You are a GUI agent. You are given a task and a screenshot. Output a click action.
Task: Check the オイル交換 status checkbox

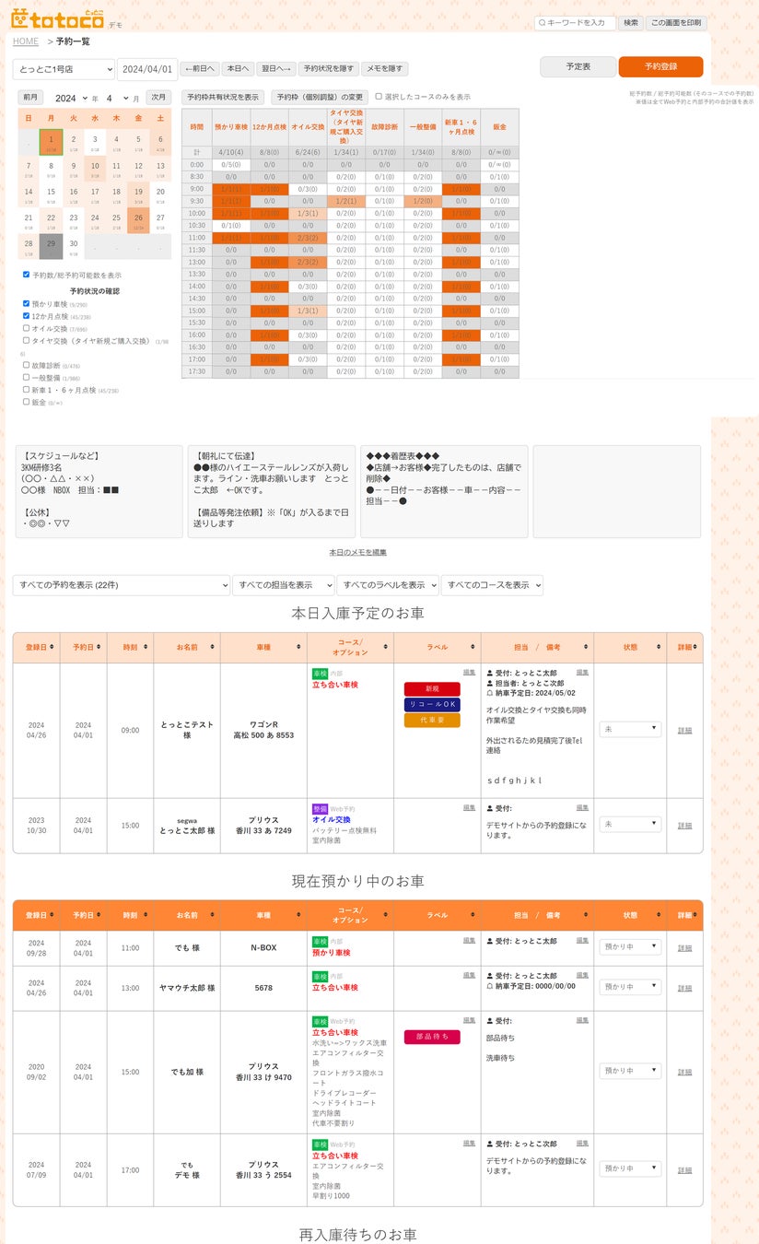(26, 328)
